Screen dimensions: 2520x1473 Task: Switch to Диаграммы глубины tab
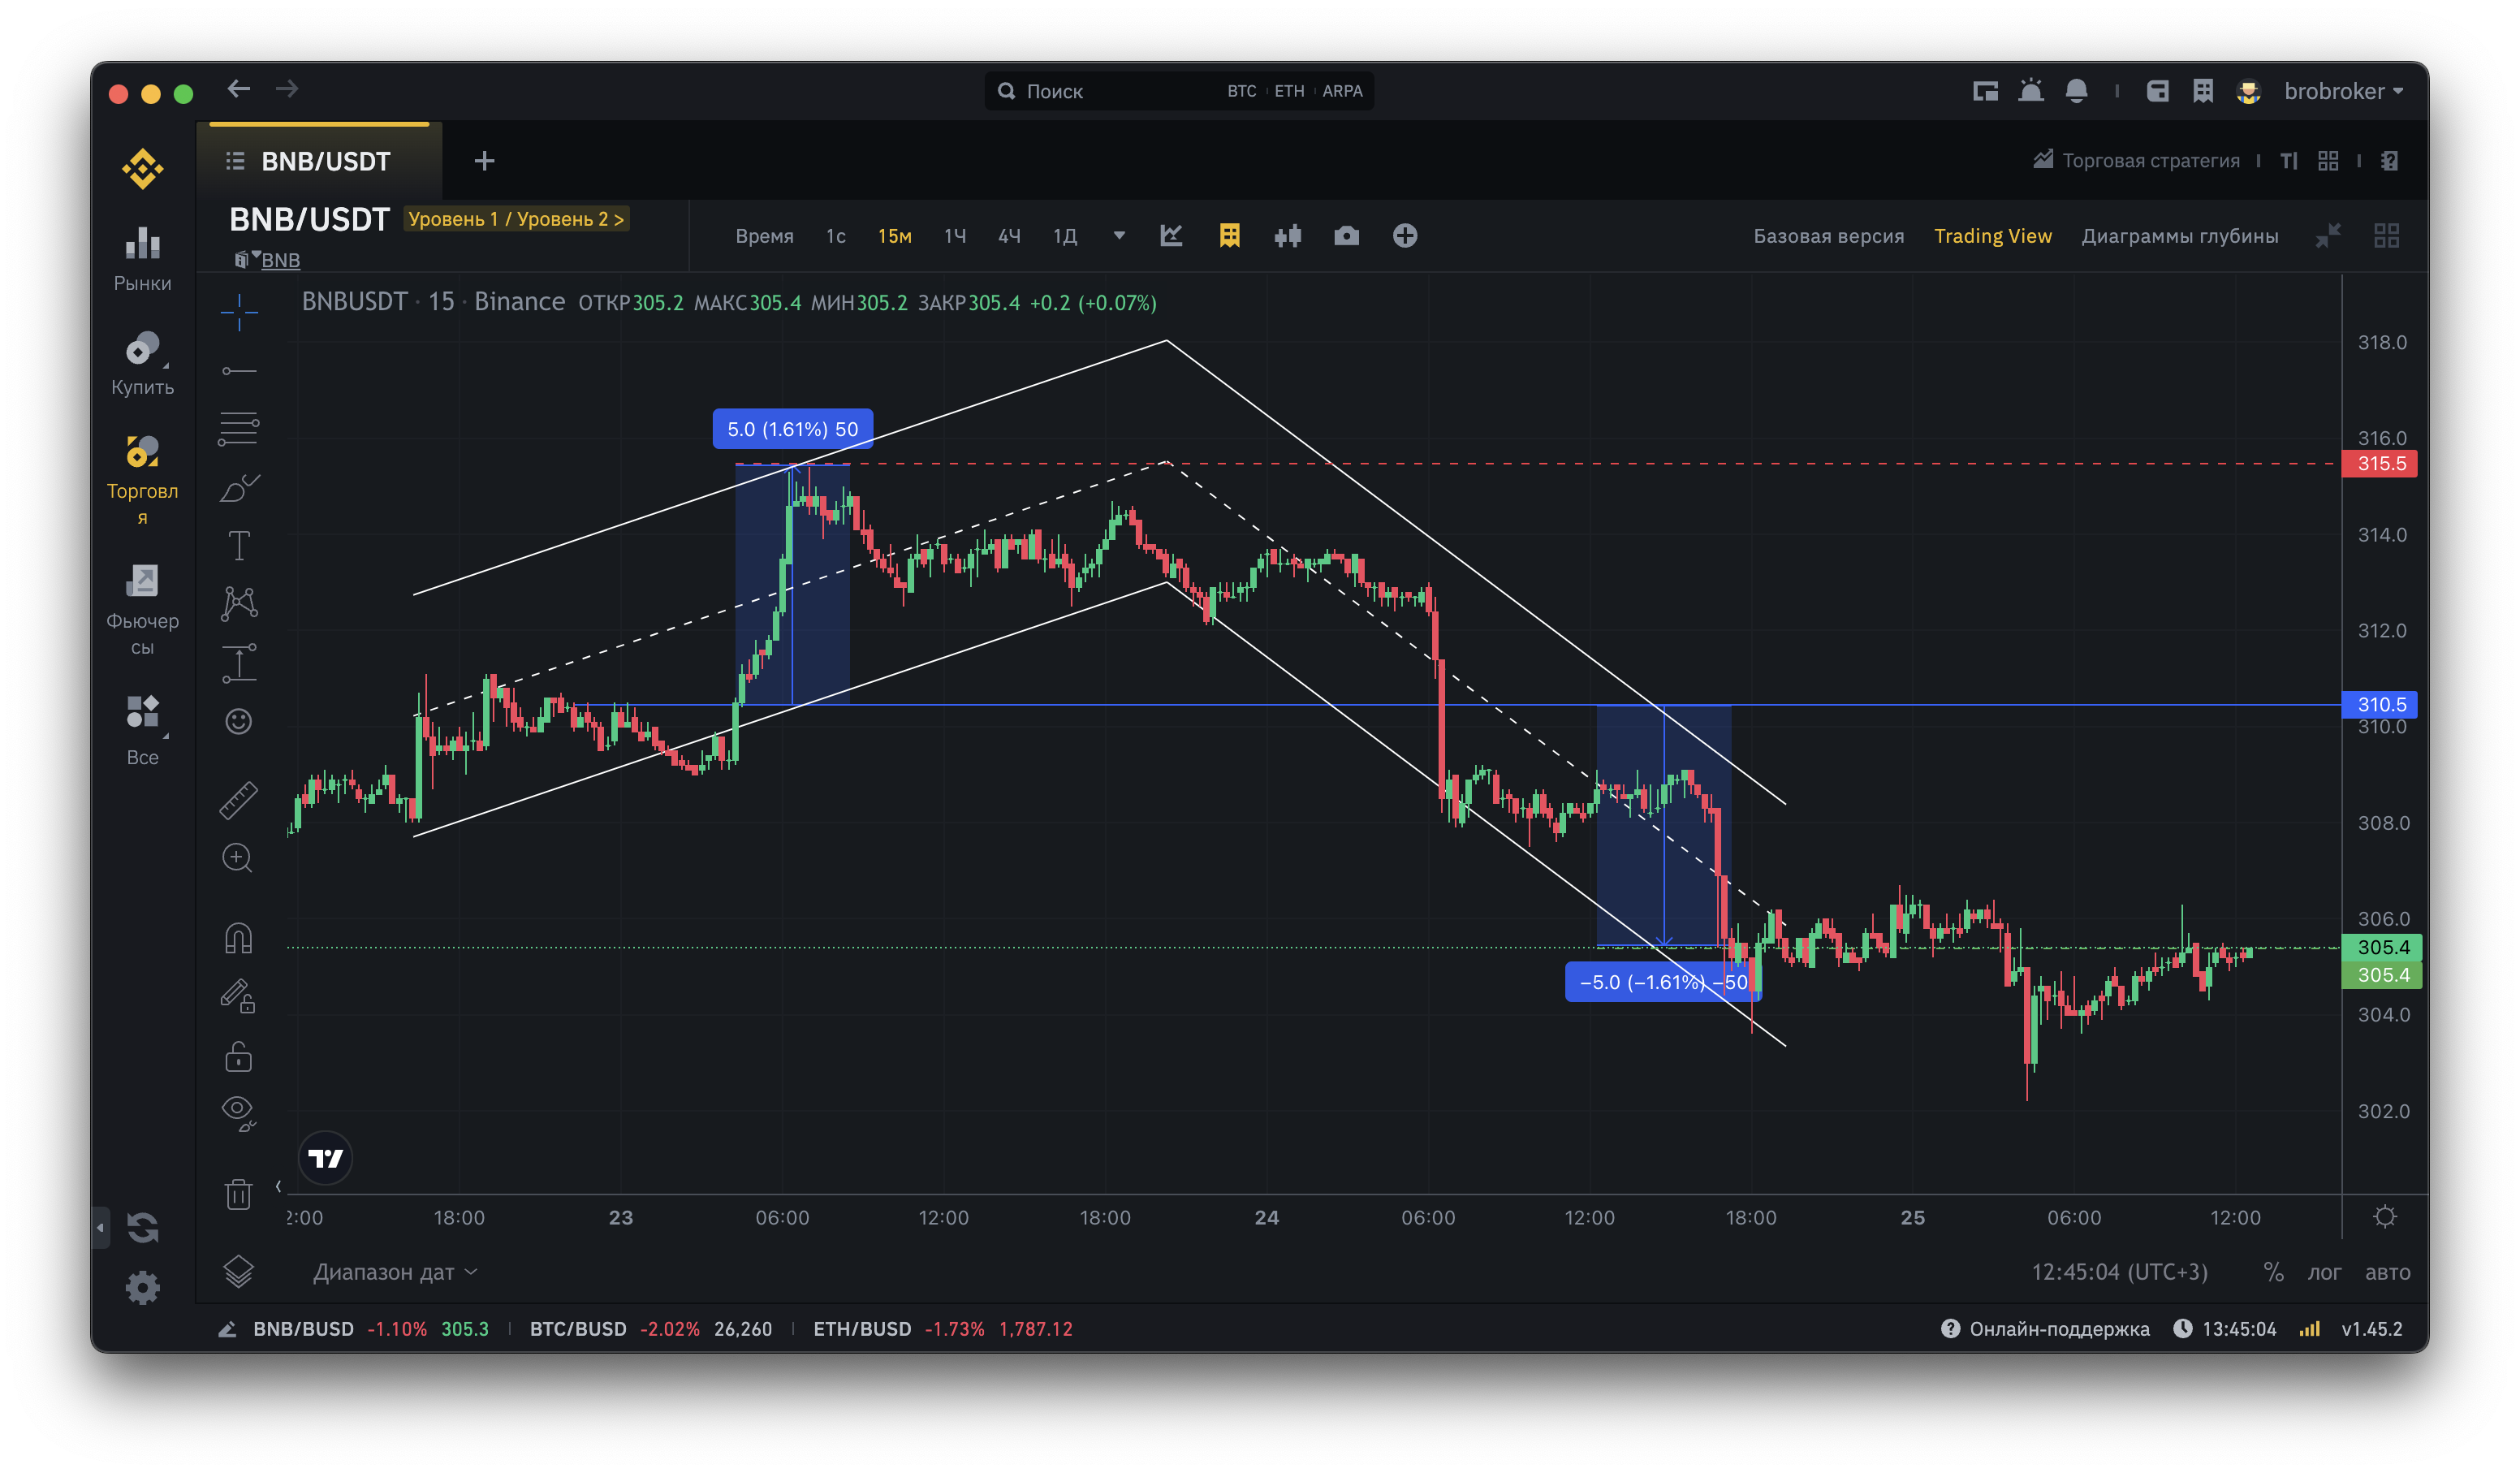[2179, 236]
